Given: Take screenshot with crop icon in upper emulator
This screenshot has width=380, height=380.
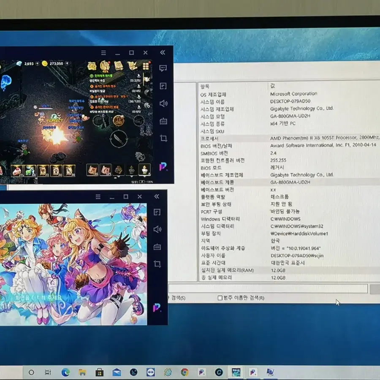Looking at the screenshot, I should pyautogui.click(x=163, y=138).
